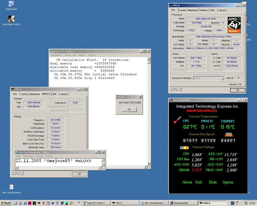Open the SPD tab in the memory CPU-Z window
The image size is (257, 206).
pyautogui.click(x=54, y=94)
